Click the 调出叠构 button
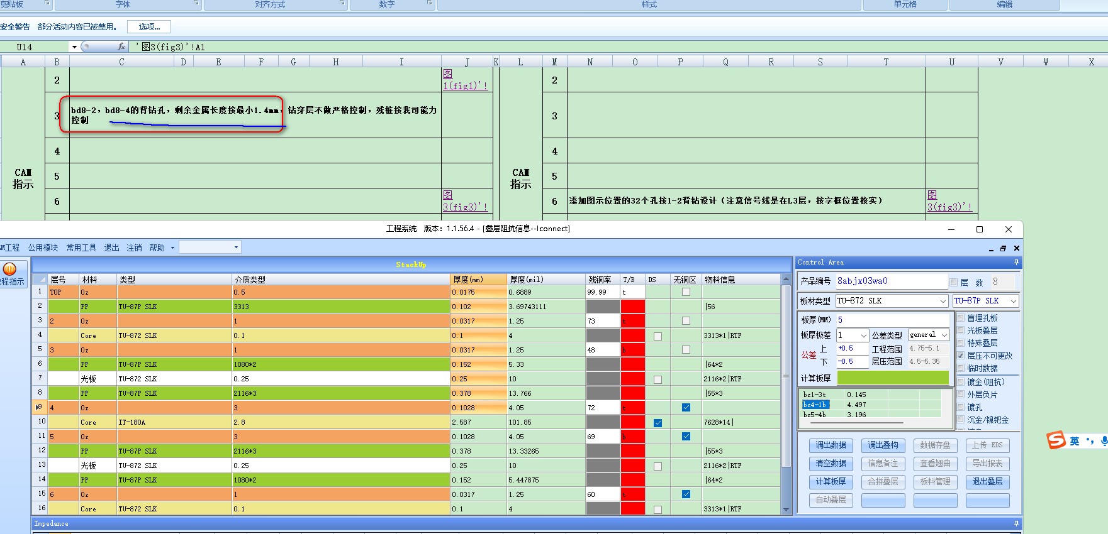1108x534 pixels. (883, 445)
